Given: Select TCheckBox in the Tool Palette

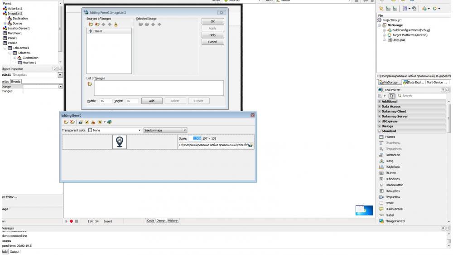Looking at the screenshot, I should pos(392,179).
